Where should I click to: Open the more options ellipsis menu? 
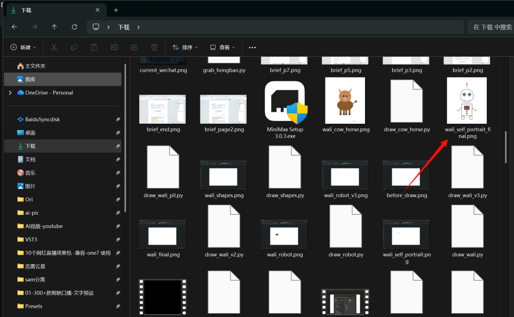(x=252, y=47)
